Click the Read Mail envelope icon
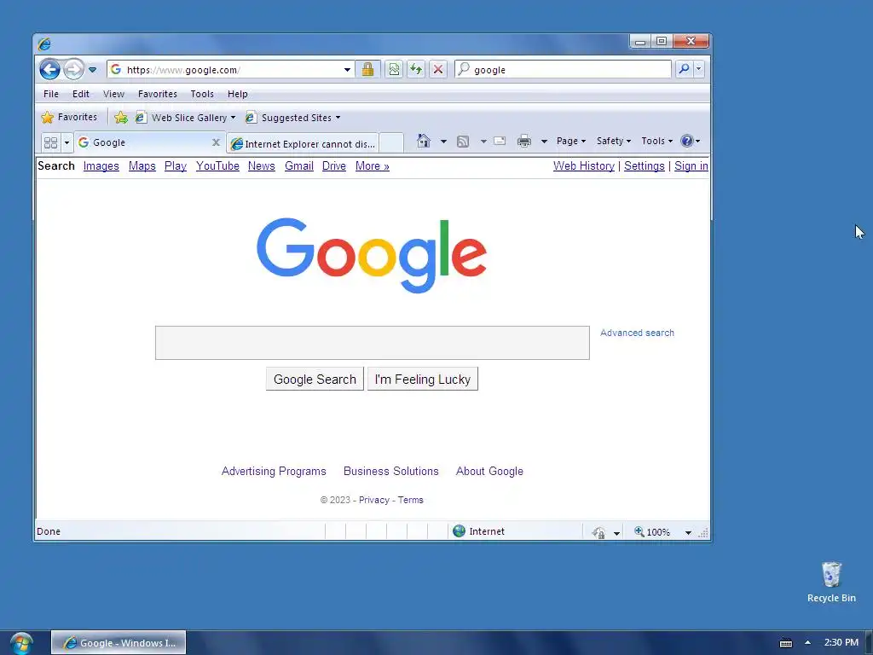Viewport: 873px width, 655px height. [x=500, y=141]
